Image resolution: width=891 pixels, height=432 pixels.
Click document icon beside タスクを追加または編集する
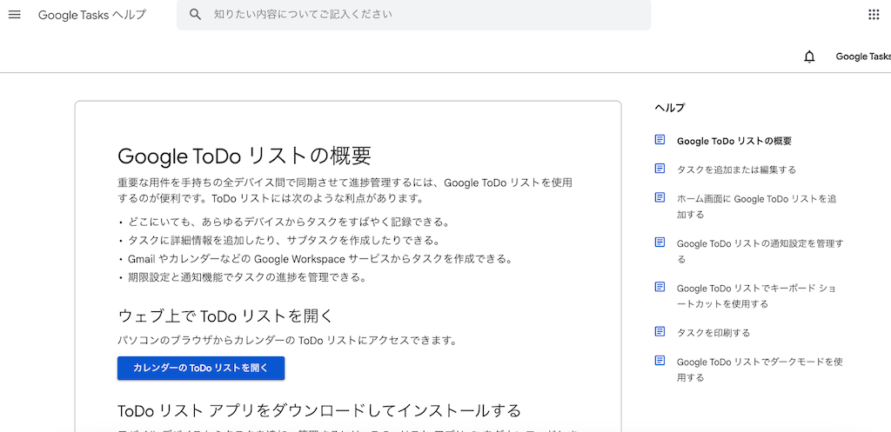tap(660, 169)
